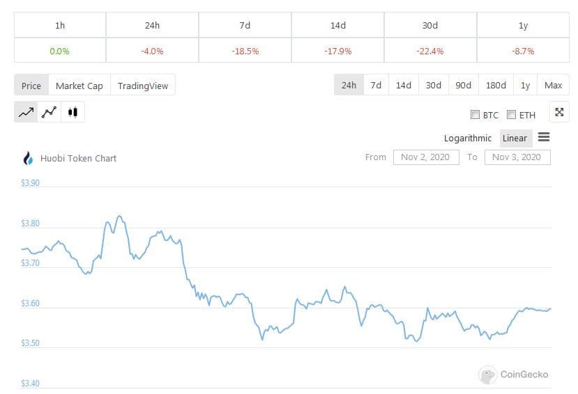This screenshot has width=578, height=394.
Task: Click the fullscreen expand icon
Action: pos(559,112)
